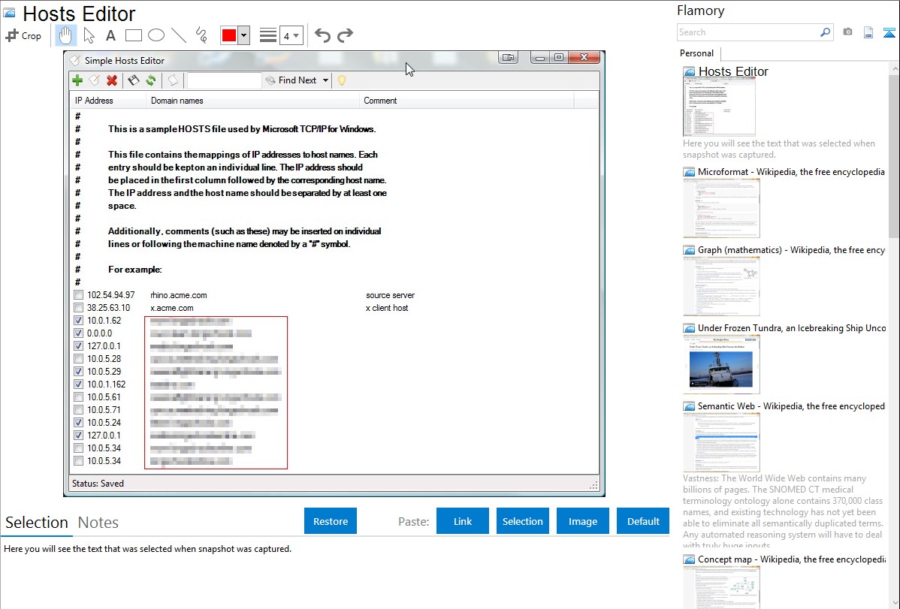Screen dimensions: 900x609
Task: Click the magnifier search icon in Flamory
Action: click(x=825, y=32)
